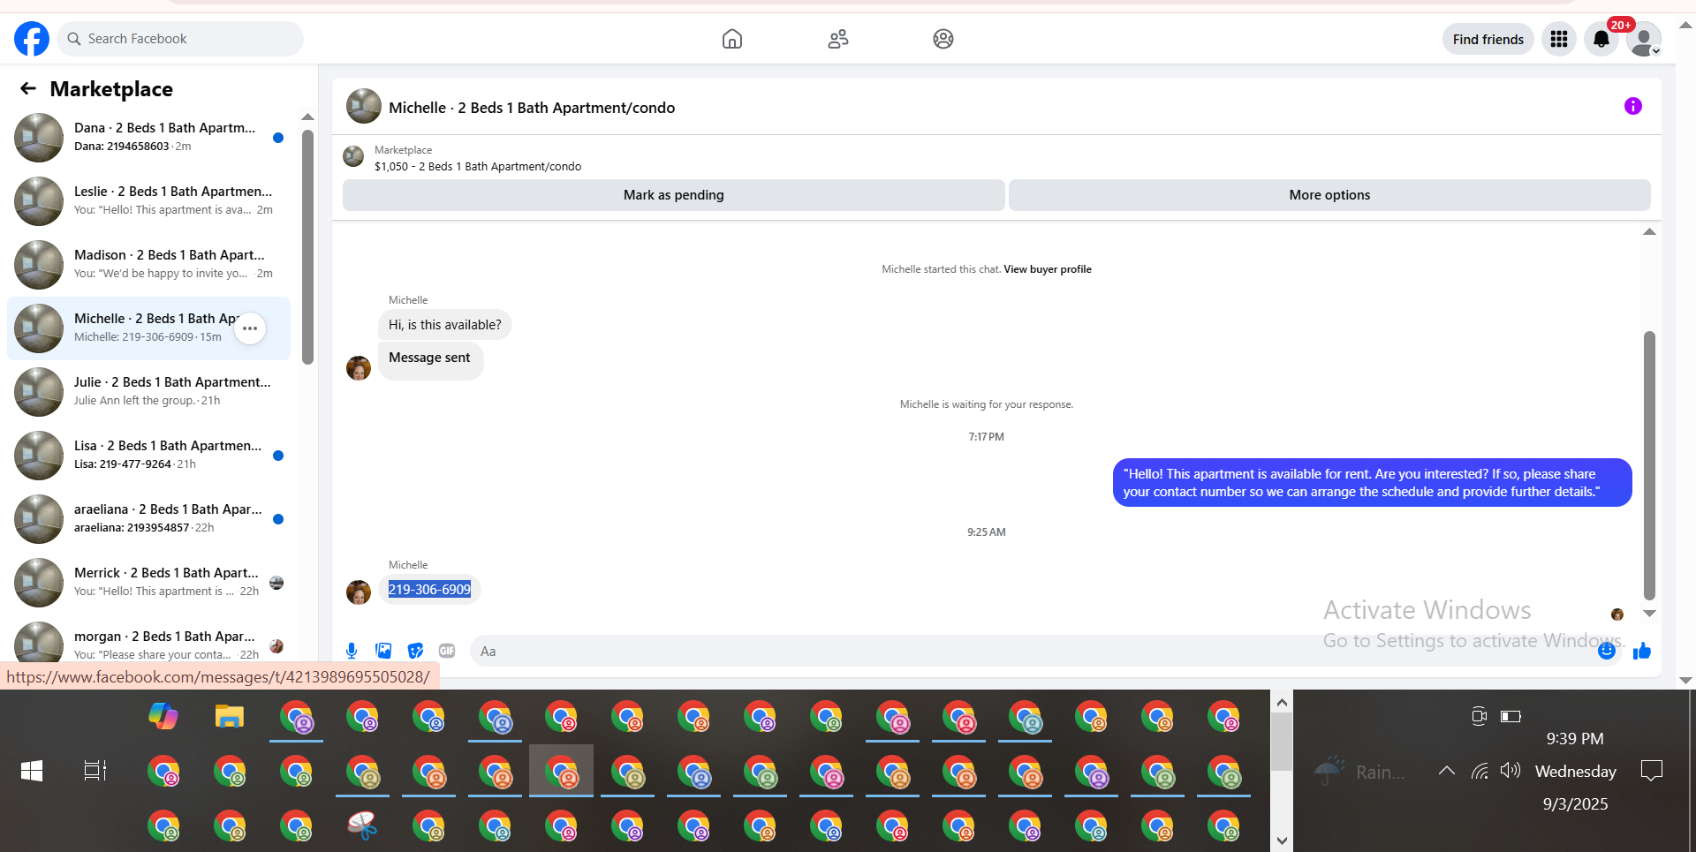The height and width of the screenshot is (852, 1696).
Task: Open Merrick's conversation
Action: point(148,583)
